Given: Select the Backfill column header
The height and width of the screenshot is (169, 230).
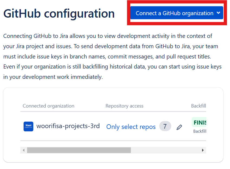Looking at the screenshot, I should point(199,106).
